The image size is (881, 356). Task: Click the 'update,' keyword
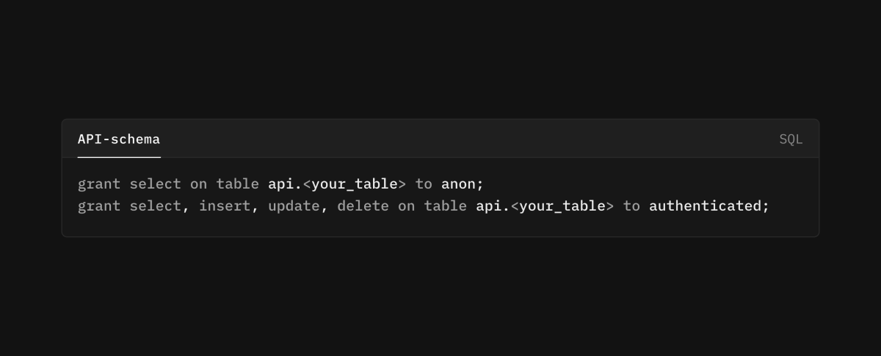coord(298,206)
